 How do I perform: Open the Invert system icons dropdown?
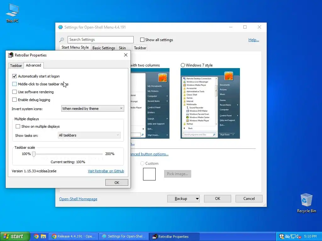coord(93,108)
